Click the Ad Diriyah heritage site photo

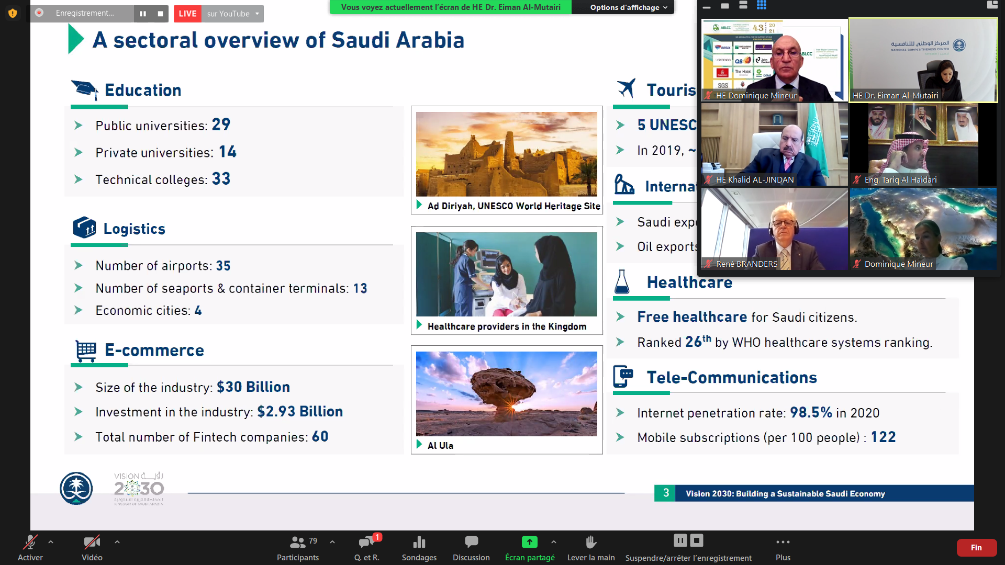point(506,154)
